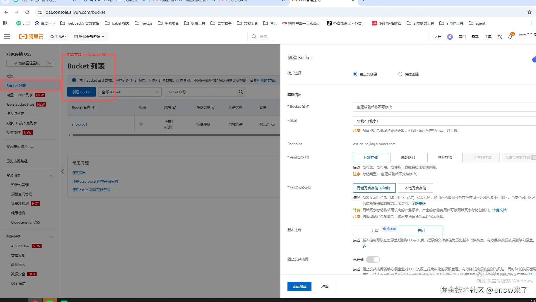The height and width of the screenshot is (302, 536).
Task: Click the create Bucket button
Action: click(81, 92)
